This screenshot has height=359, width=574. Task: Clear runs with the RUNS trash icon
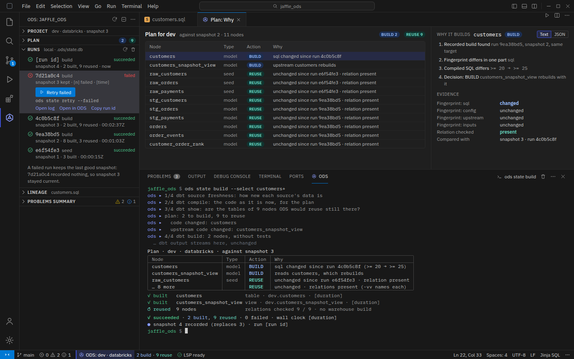click(x=133, y=49)
